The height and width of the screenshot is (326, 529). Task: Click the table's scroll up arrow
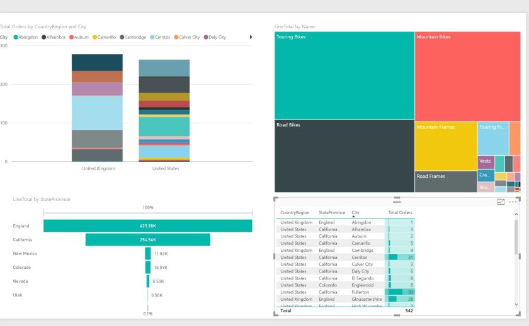[517, 215]
